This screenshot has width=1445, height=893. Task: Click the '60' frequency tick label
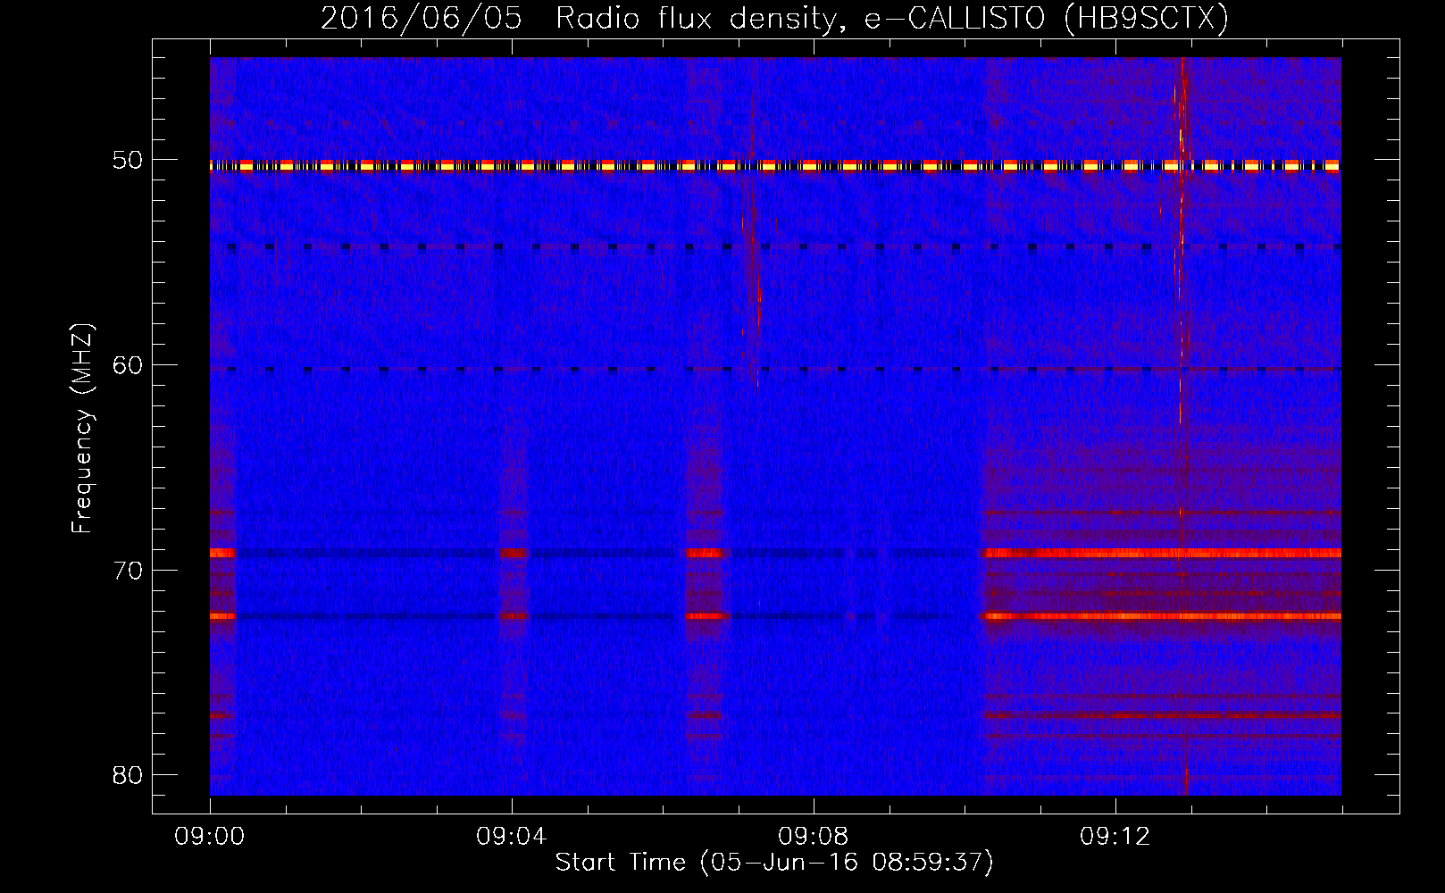[x=128, y=365]
